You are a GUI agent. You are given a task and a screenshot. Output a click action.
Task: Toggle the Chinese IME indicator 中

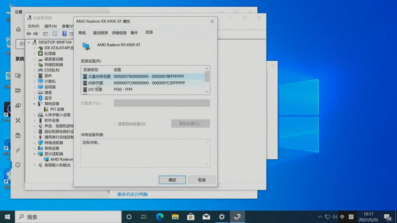342,217
